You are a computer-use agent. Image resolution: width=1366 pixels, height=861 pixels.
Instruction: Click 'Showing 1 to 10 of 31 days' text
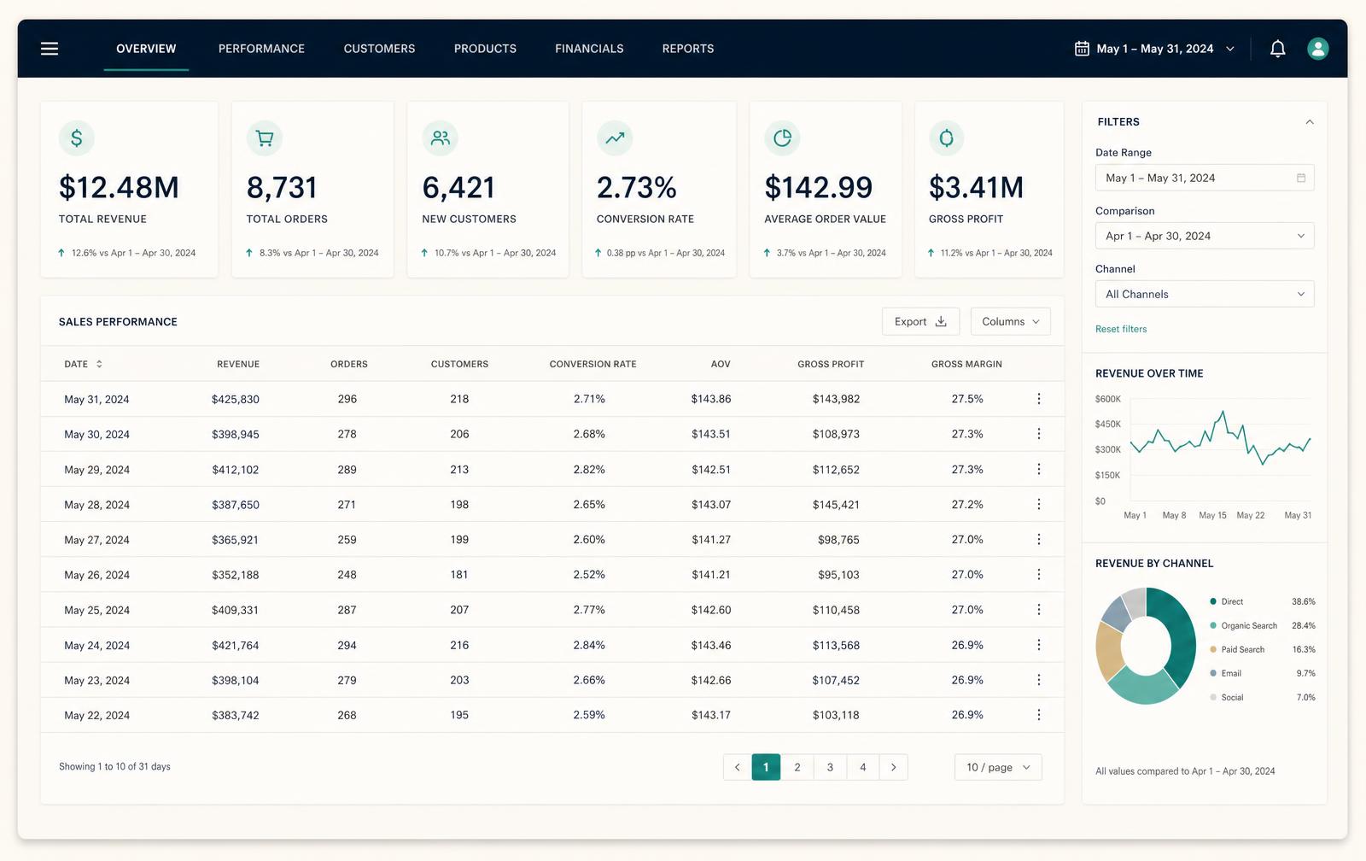114,767
